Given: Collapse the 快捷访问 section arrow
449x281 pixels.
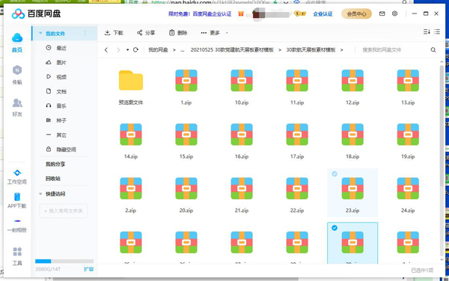Looking at the screenshot, I should tap(40, 194).
